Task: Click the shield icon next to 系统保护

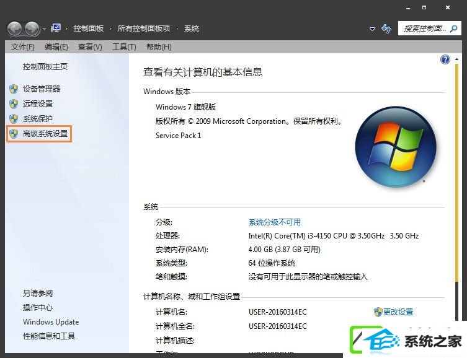Action: 14,119
